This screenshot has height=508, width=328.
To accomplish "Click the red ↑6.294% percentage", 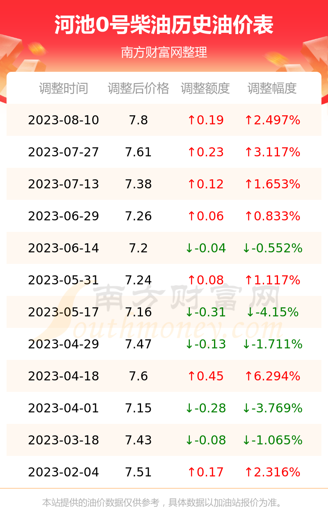I will pos(272,376).
